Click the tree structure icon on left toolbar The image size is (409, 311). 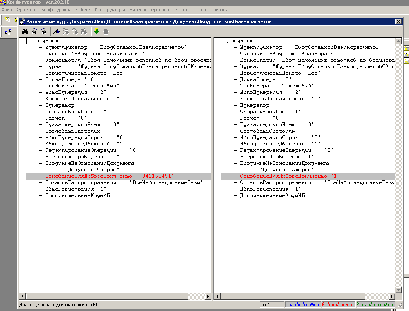point(8,32)
